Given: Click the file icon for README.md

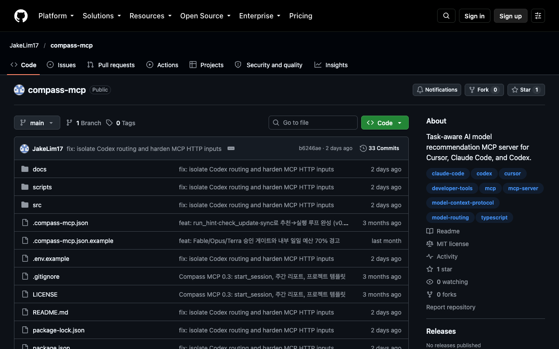Looking at the screenshot, I should [x=25, y=312].
